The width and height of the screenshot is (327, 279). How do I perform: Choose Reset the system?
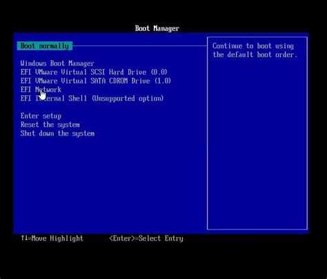click(x=50, y=125)
